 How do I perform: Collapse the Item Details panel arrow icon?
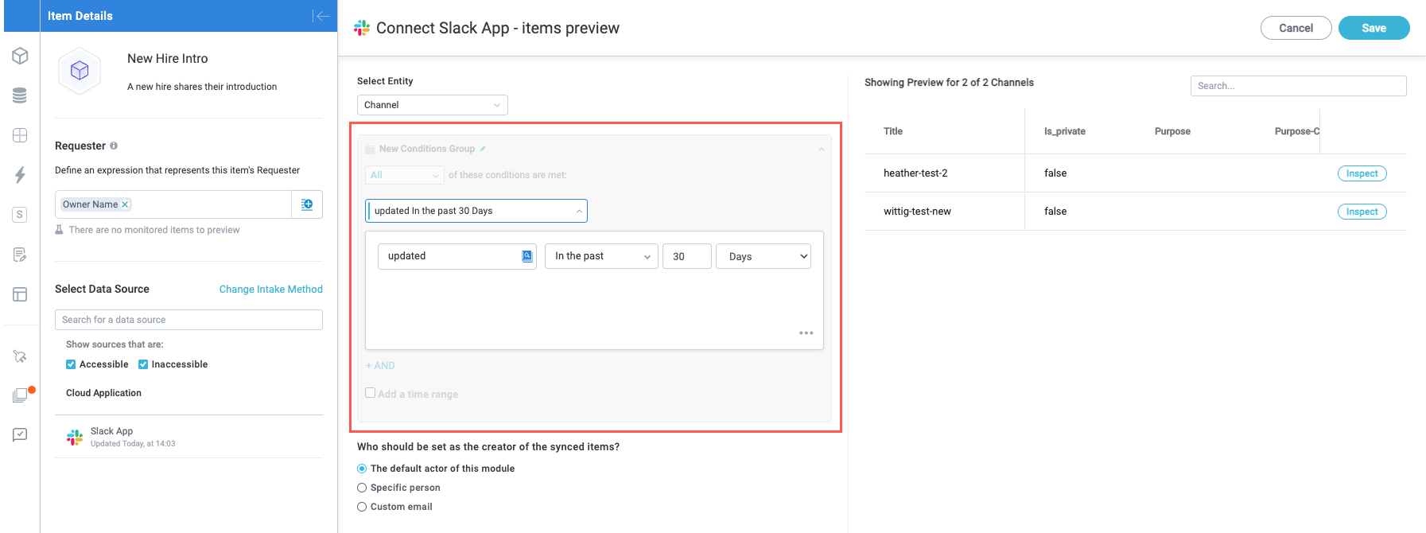[321, 16]
